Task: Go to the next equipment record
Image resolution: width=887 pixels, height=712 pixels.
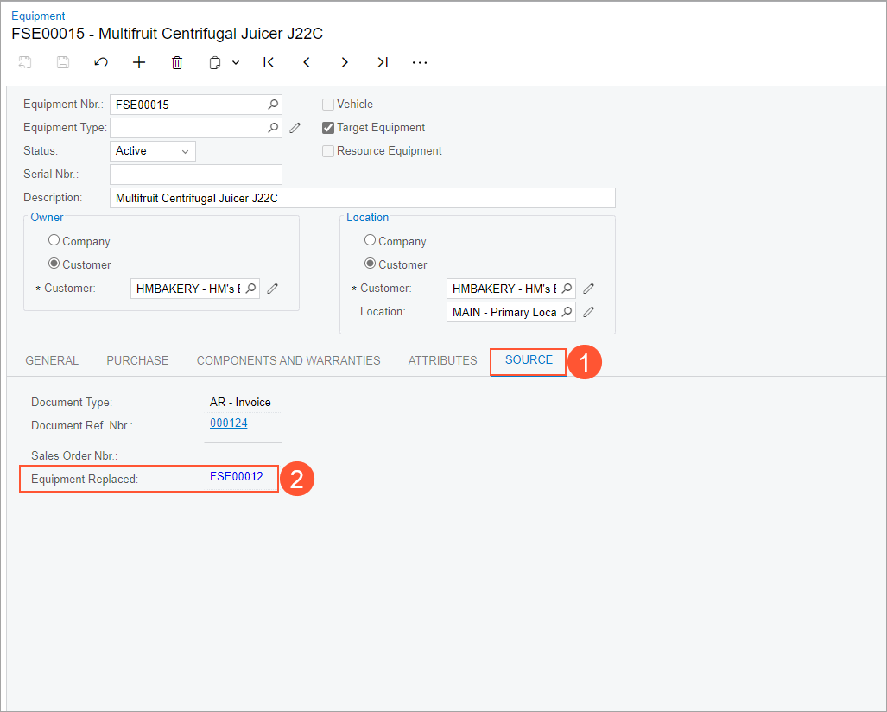Action: (x=345, y=62)
